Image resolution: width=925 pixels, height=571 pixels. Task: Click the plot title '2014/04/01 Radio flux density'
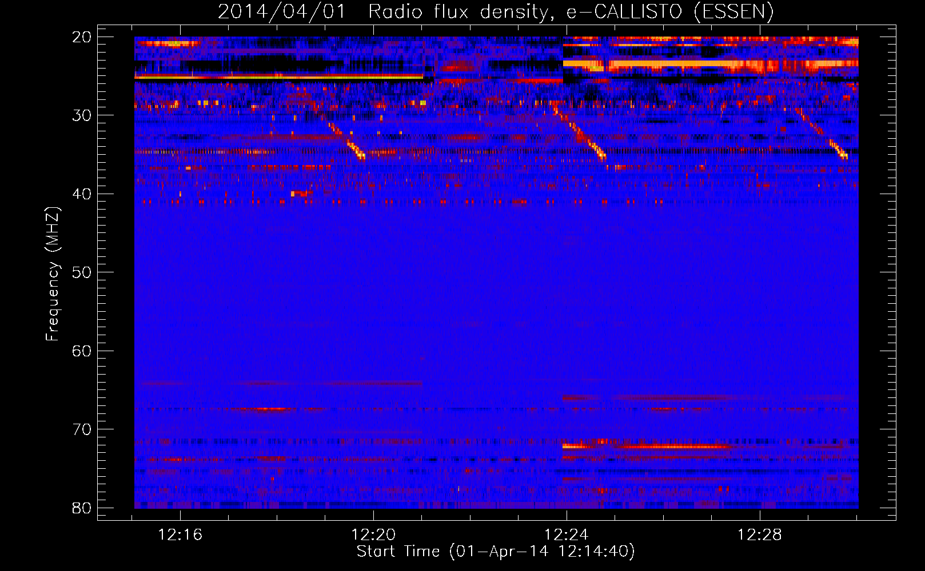496,11
